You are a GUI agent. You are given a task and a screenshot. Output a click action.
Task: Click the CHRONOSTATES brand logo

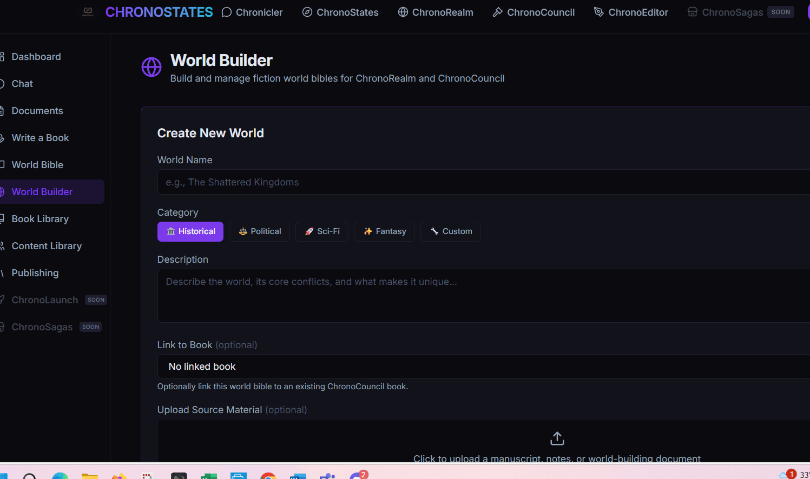(x=159, y=12)
